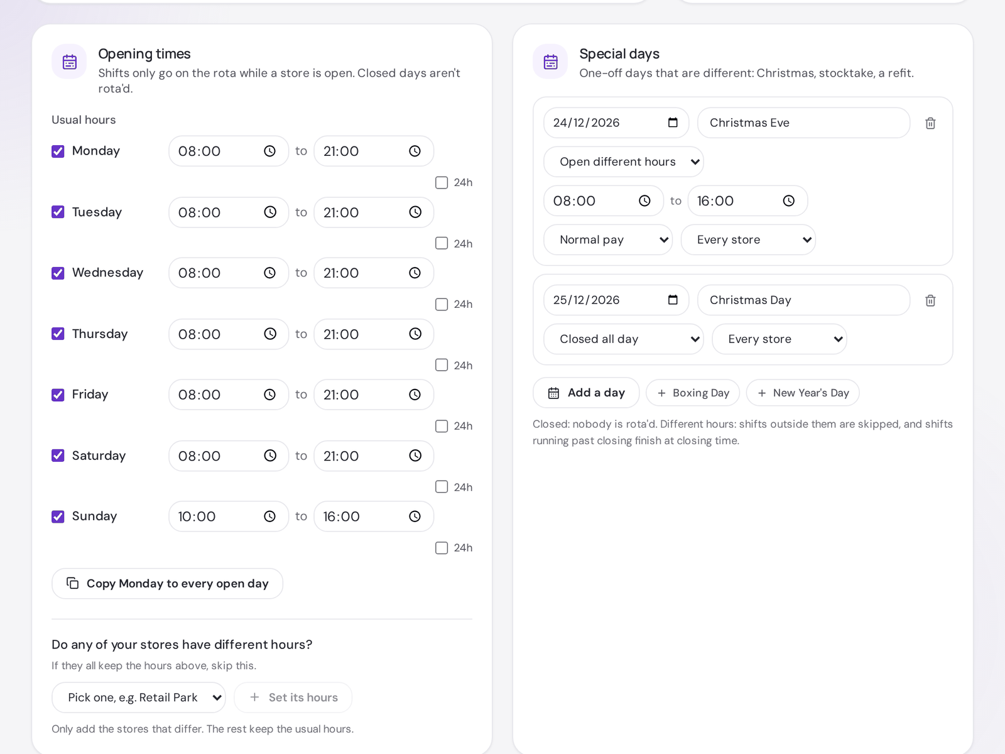Delete the Christmas Day special day
The image size is (1005, 754).
(x=930, y=300)
